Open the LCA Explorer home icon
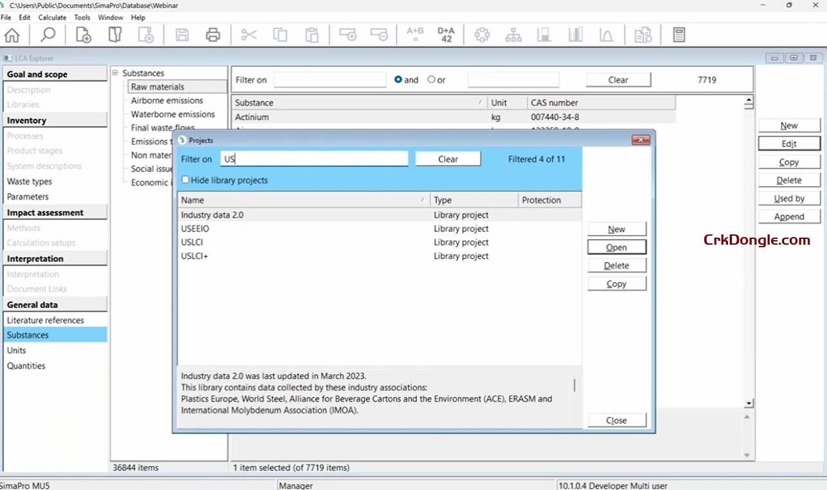The height and width of the screenshot is (490, 827). point(12,35)
